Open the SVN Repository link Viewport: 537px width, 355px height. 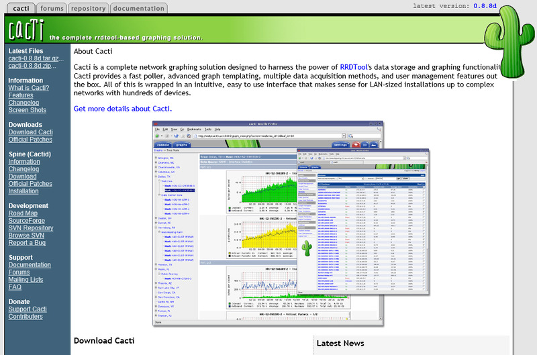tap(31, 228)
